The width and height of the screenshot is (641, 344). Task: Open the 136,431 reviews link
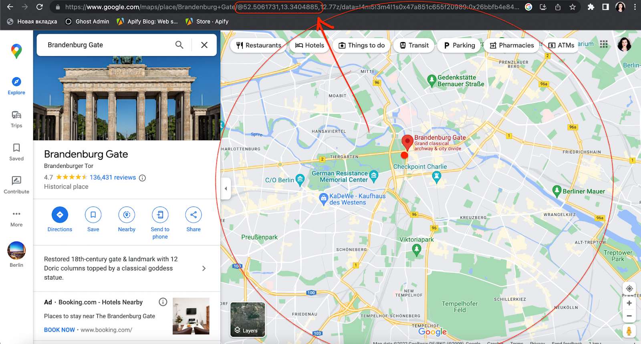click(x=113, y=177)
